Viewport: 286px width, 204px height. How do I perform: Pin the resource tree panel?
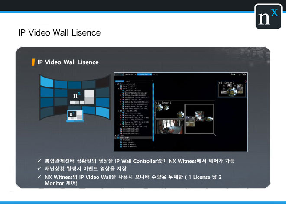(x=153, y=81)
